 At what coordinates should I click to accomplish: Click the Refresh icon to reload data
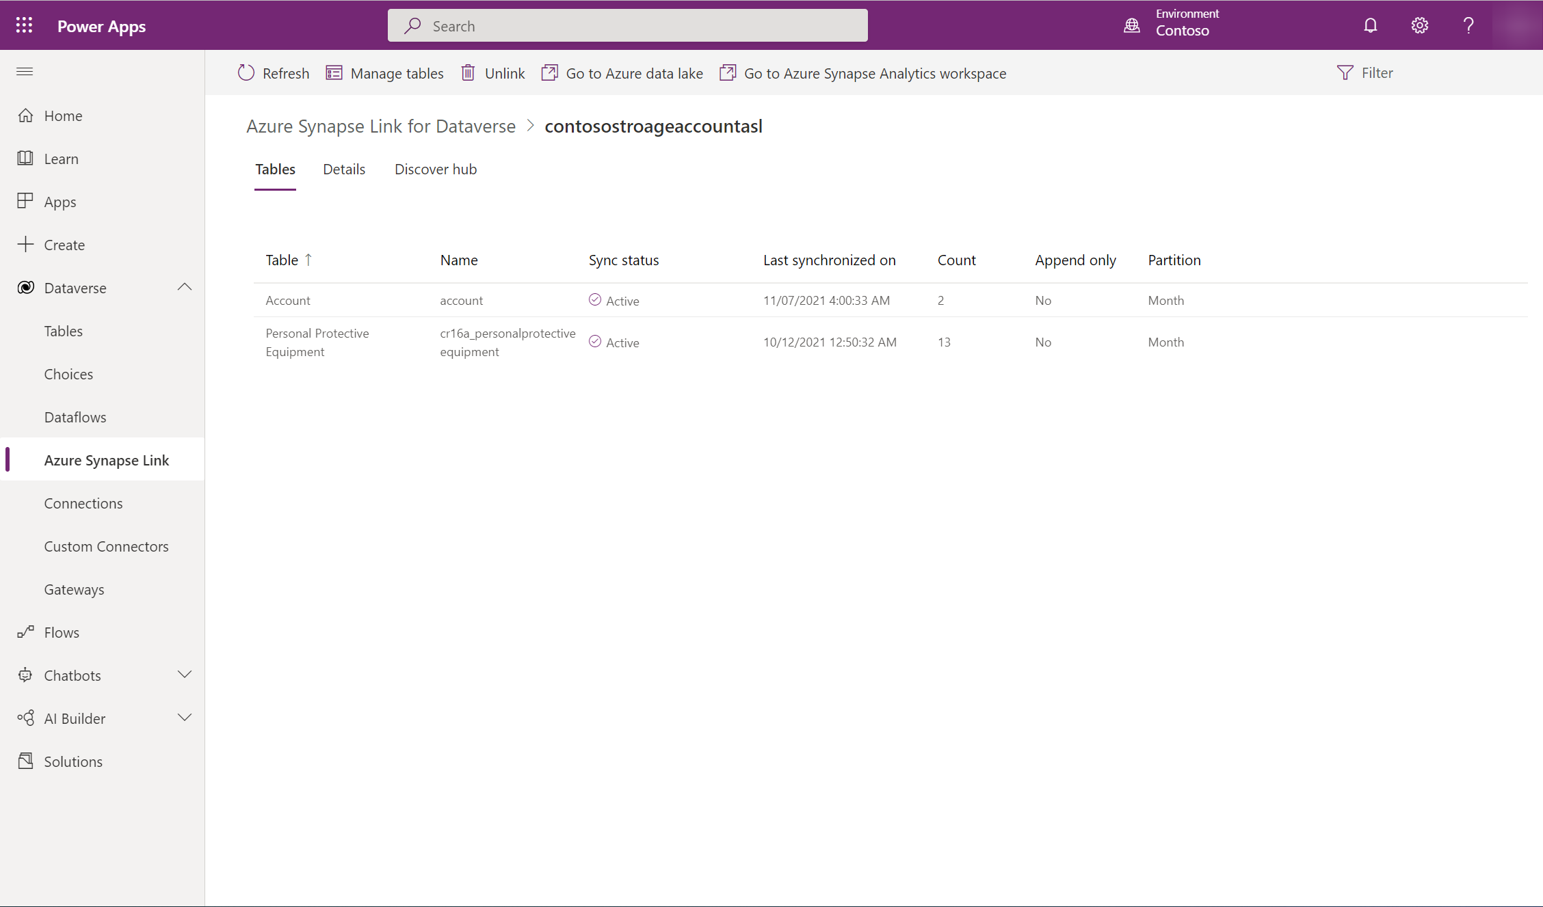click(x=248, y=72)
